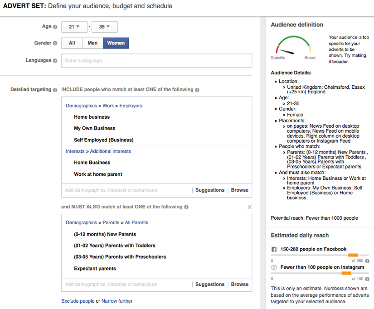The image size is (374, 309).
Task: Click the Instagram logo icon in daily reach
Action: (274, 267)
